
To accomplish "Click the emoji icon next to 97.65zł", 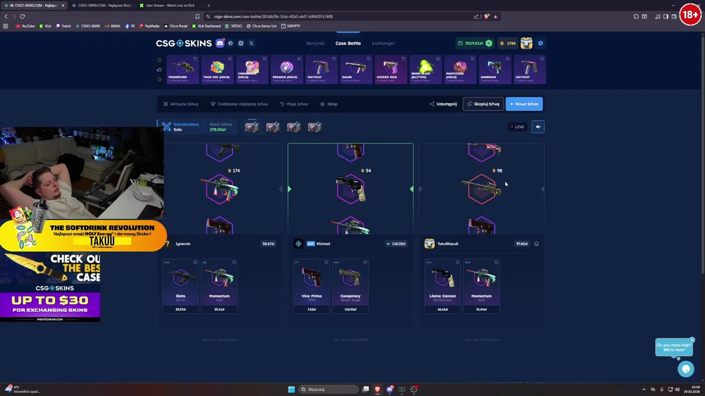I will 536,244.
